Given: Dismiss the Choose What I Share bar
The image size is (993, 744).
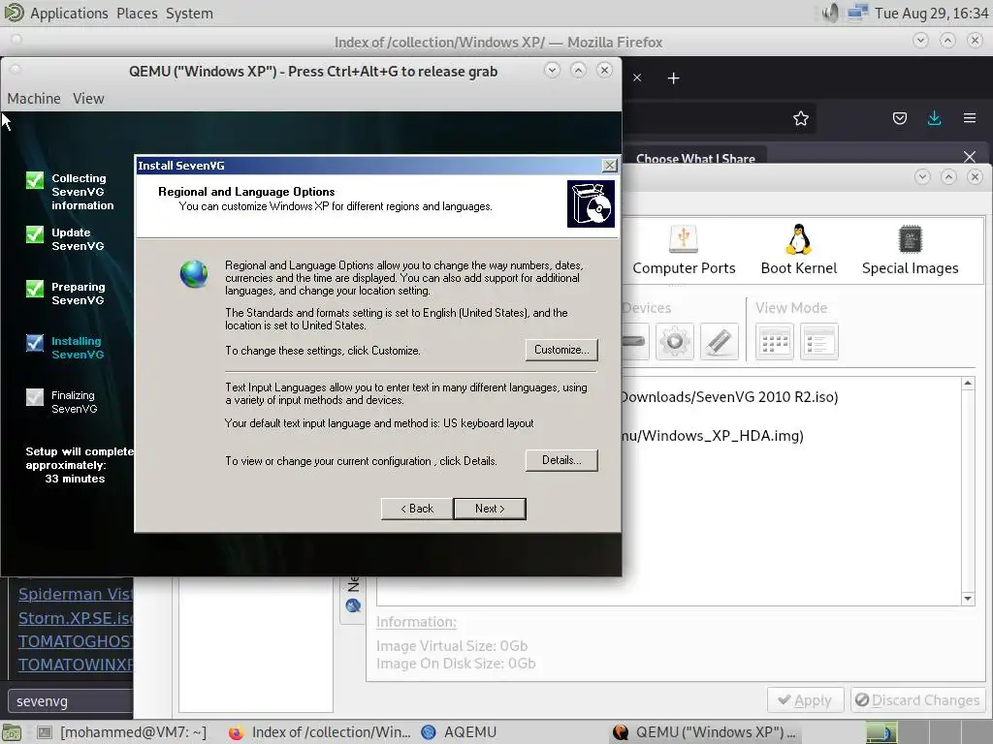Looking at the screenshot, I should tap(969, 157).
